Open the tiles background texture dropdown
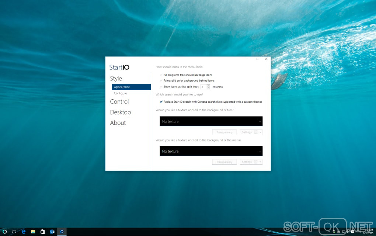This screenshot has width=376, height=236. pos(211,122)
